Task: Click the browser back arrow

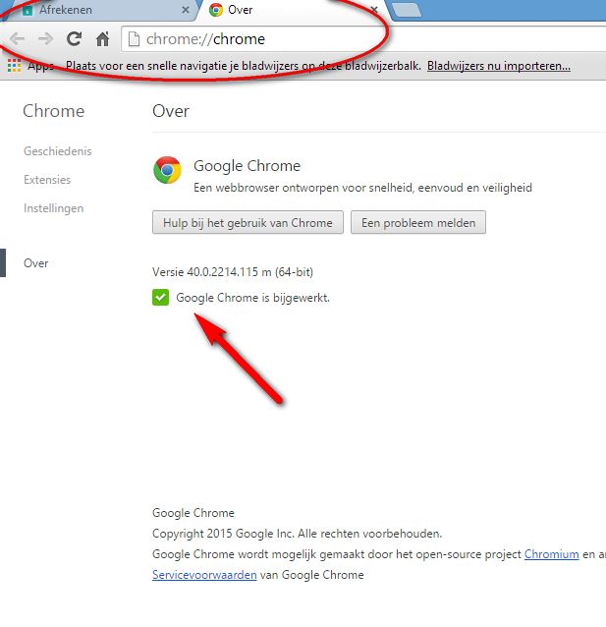Action: pos(18,38)
